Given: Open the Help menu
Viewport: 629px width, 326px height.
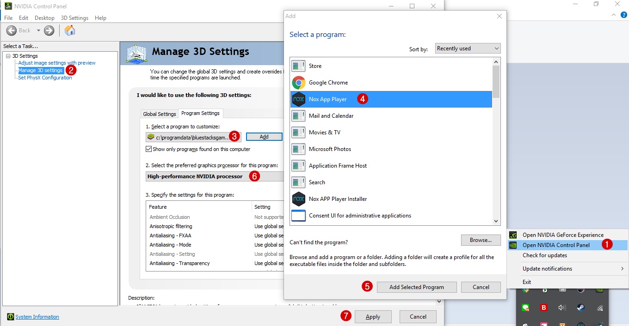Looking at the screenshot, I should [100, 18].
